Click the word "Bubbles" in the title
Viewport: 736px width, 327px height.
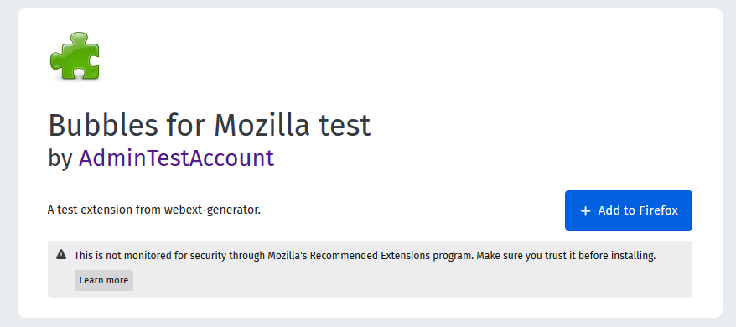[103, 126]
